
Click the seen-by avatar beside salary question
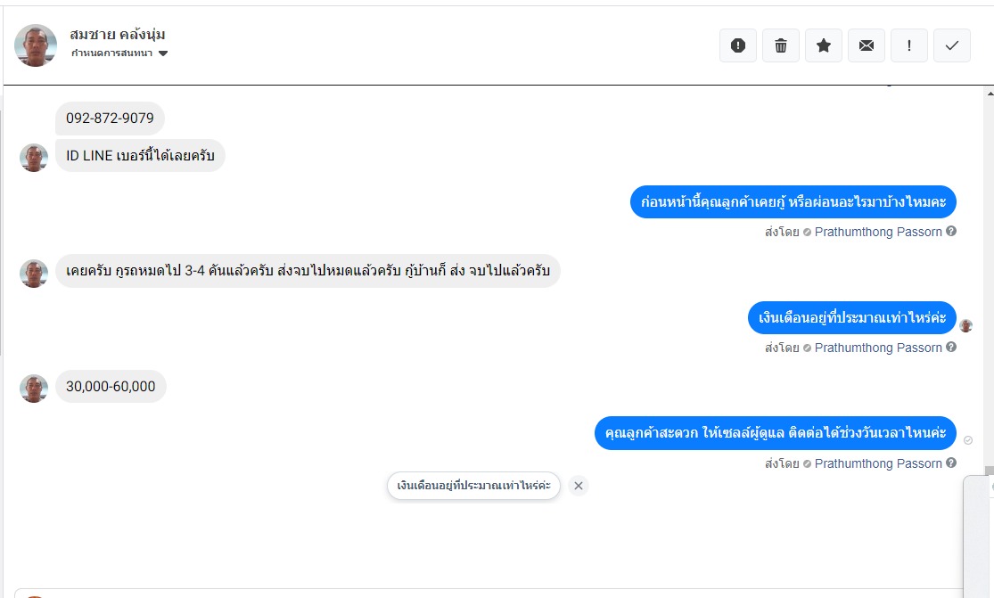[965, 325]
